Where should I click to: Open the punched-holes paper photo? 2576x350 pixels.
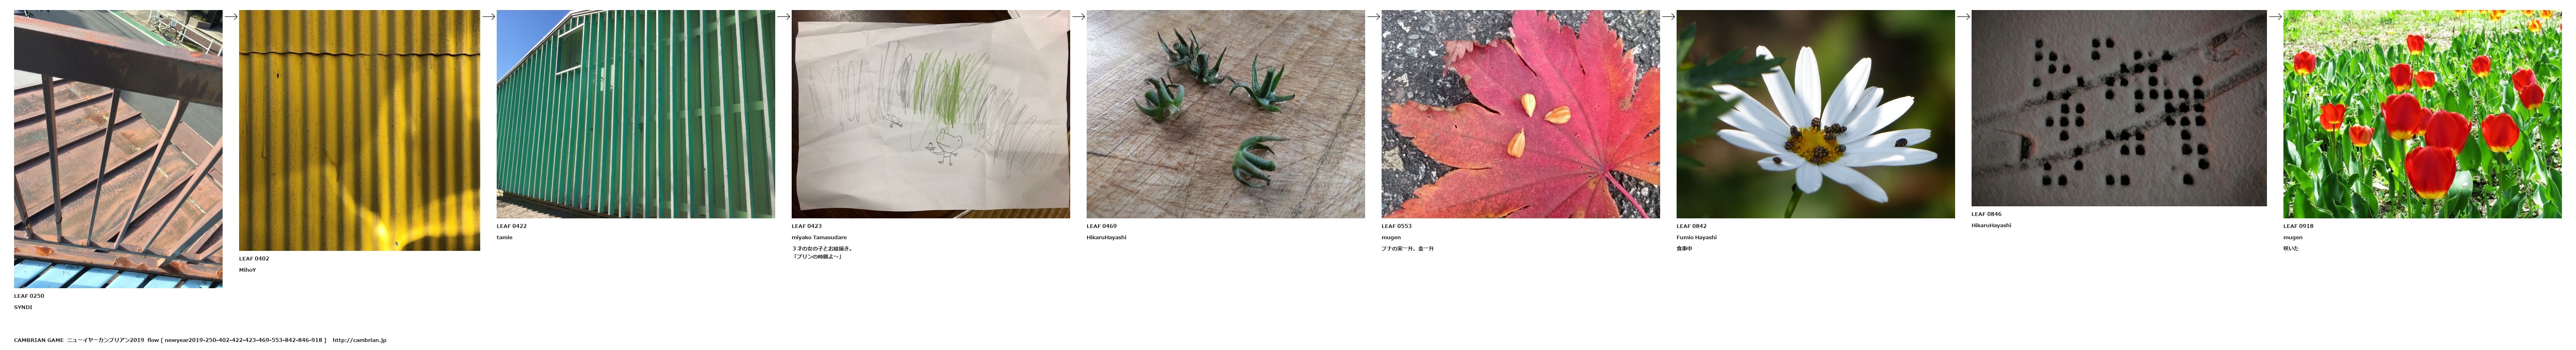point(2119,108)
